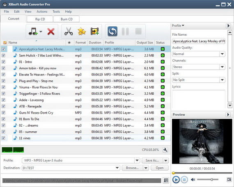
Task: Click the Browse... button
Action: (x=132, y=168)
